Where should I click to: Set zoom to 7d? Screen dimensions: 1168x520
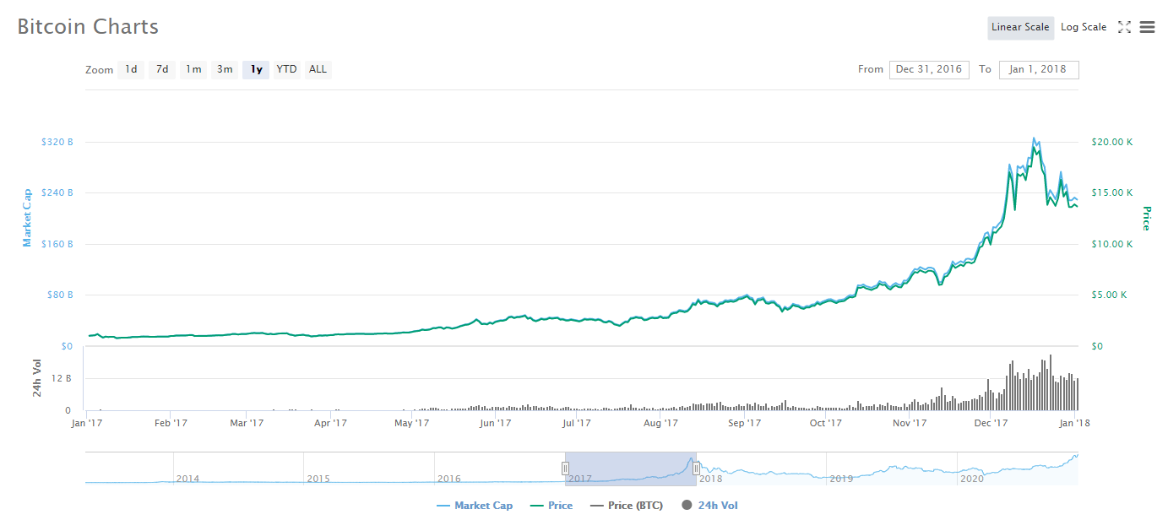(162, 69)
